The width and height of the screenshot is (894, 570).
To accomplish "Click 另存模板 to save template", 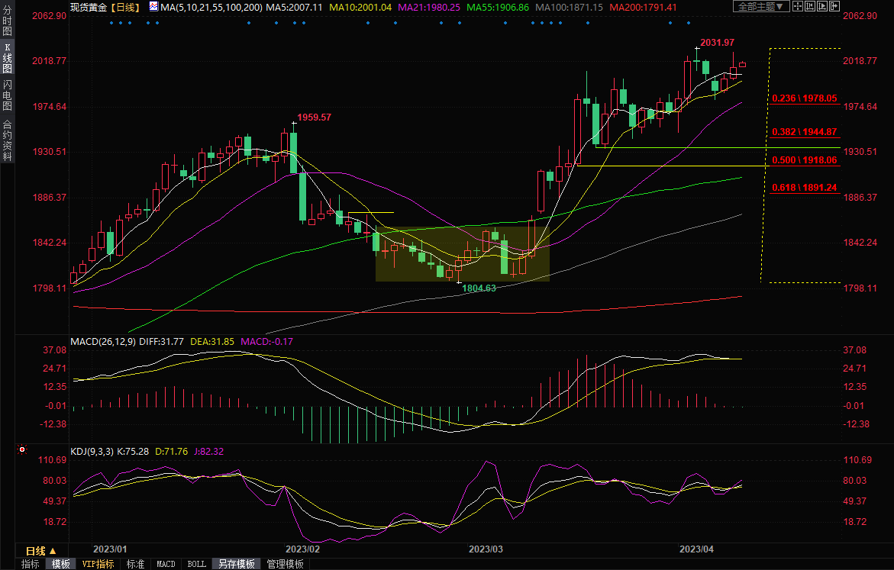I will pyautogui.click(x=236, y=564).
